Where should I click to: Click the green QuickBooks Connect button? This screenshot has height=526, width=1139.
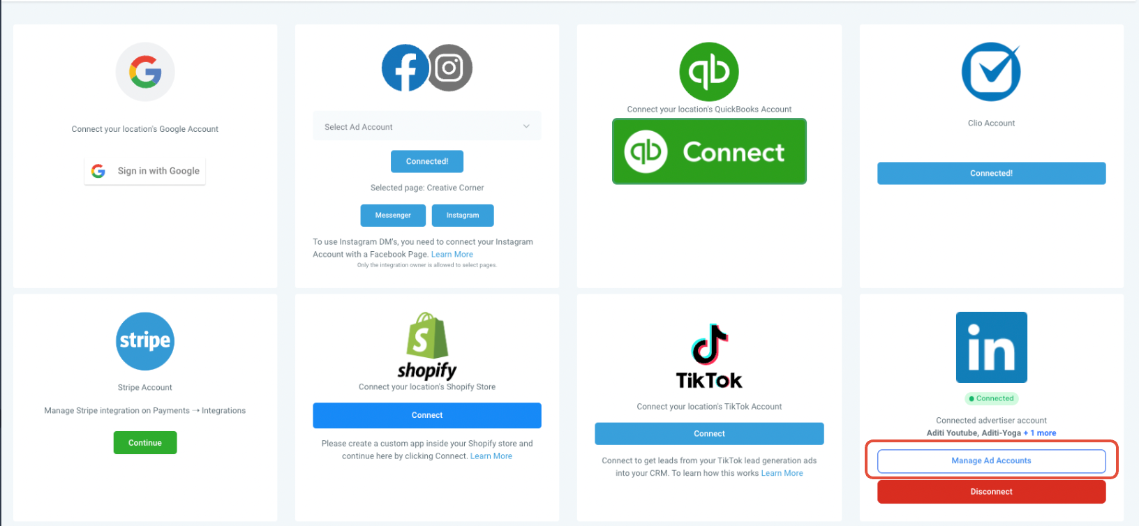(x=709, y=151)
